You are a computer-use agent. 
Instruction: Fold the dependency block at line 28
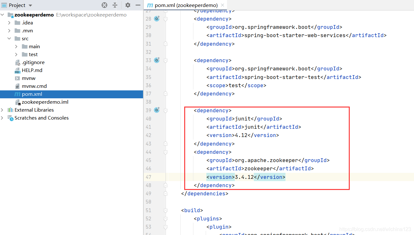[x=166, y=19]
